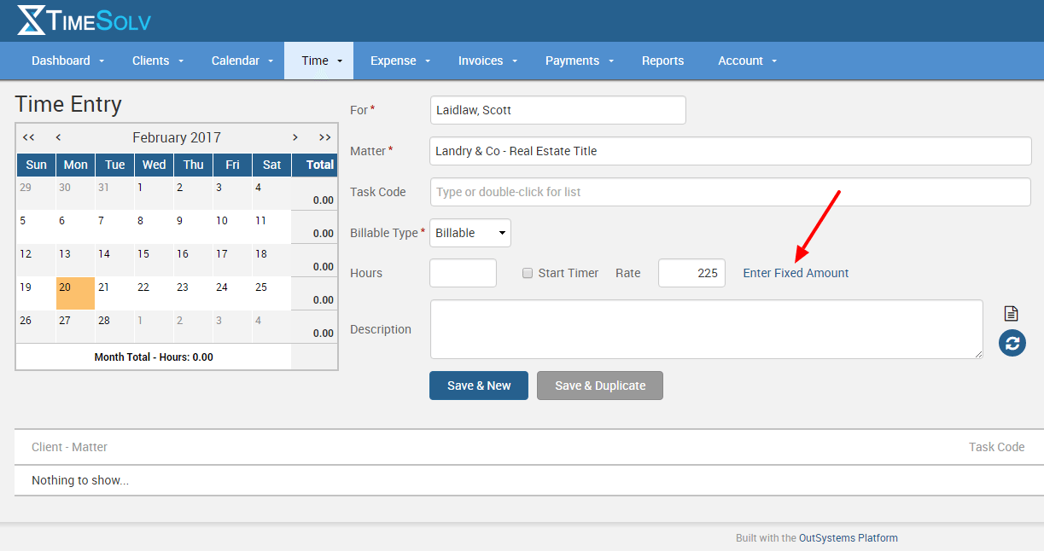The image size is (1044, 551).
Task: Open the Dashboard menu
Action: coord(61,61)
